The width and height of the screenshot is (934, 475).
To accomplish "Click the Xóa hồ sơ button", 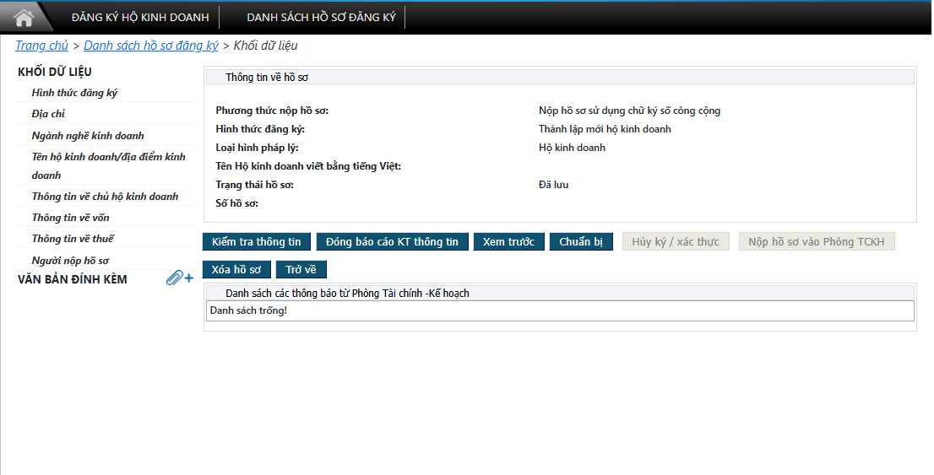I will (236, 270).
